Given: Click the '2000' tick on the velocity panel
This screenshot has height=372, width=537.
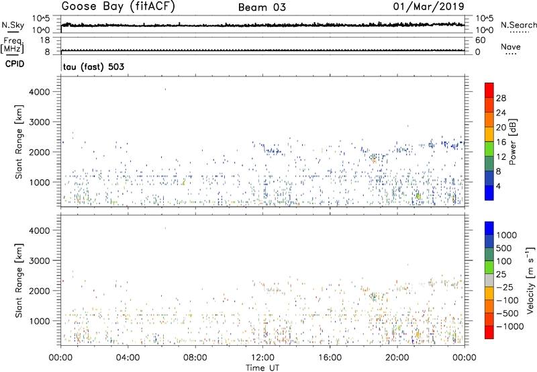Looking at the screenshot, I should pos(40,291).
